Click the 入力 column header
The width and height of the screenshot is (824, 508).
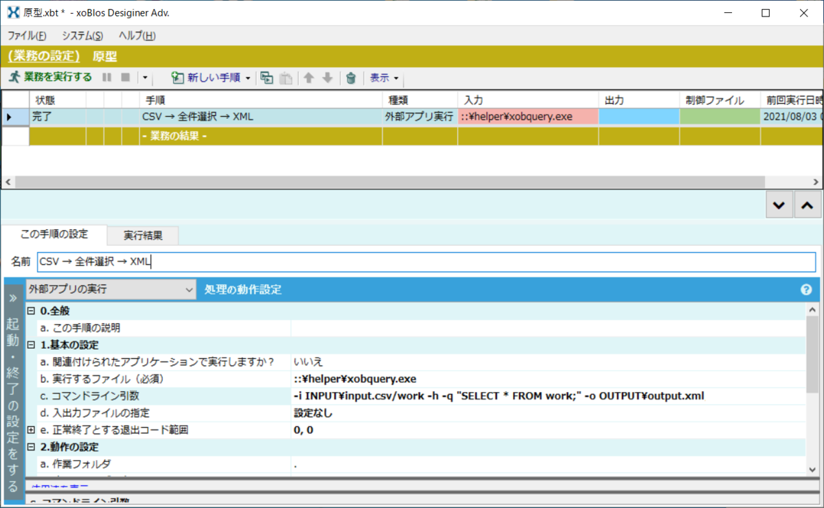[x=528, y=100]
